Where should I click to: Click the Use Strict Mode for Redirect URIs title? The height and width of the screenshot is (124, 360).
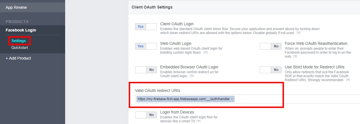315,67
